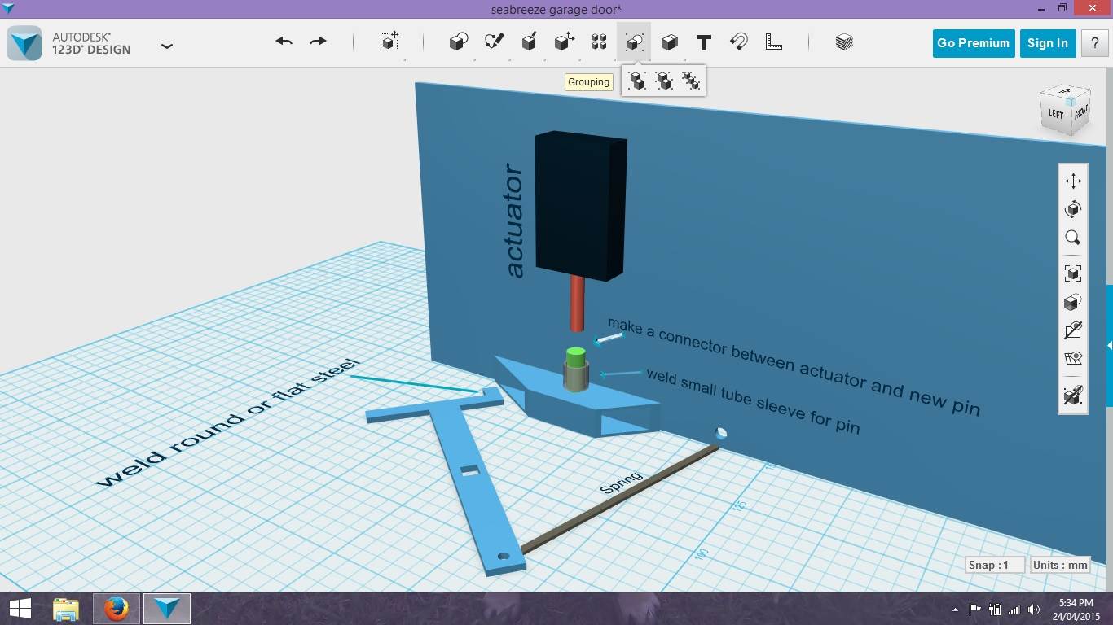1113x625 pixels.
Task: Open Firefox from the taskbar
Action: 116,608
